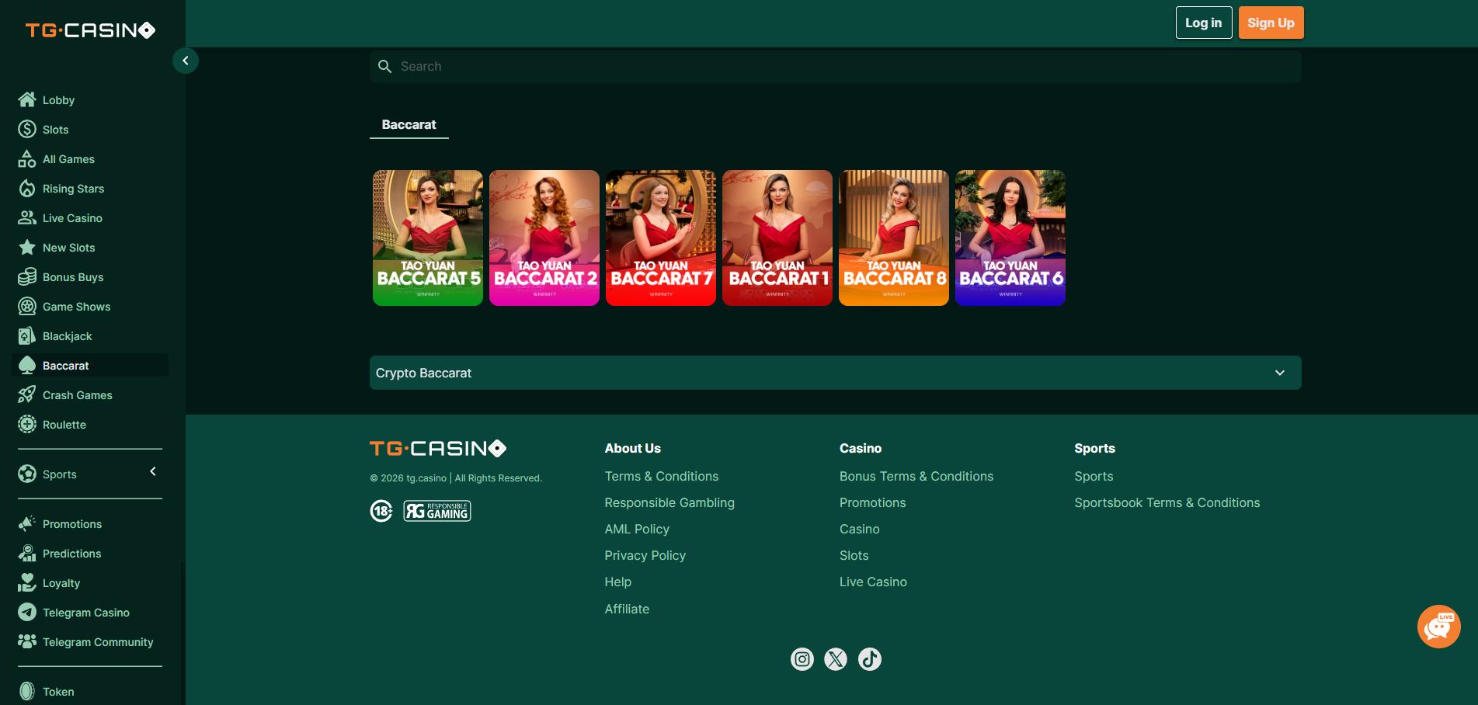This screenshot has width=1478, height=705.
Task: Open the Affiliate footer link
Action: click(x=627, y=609)
